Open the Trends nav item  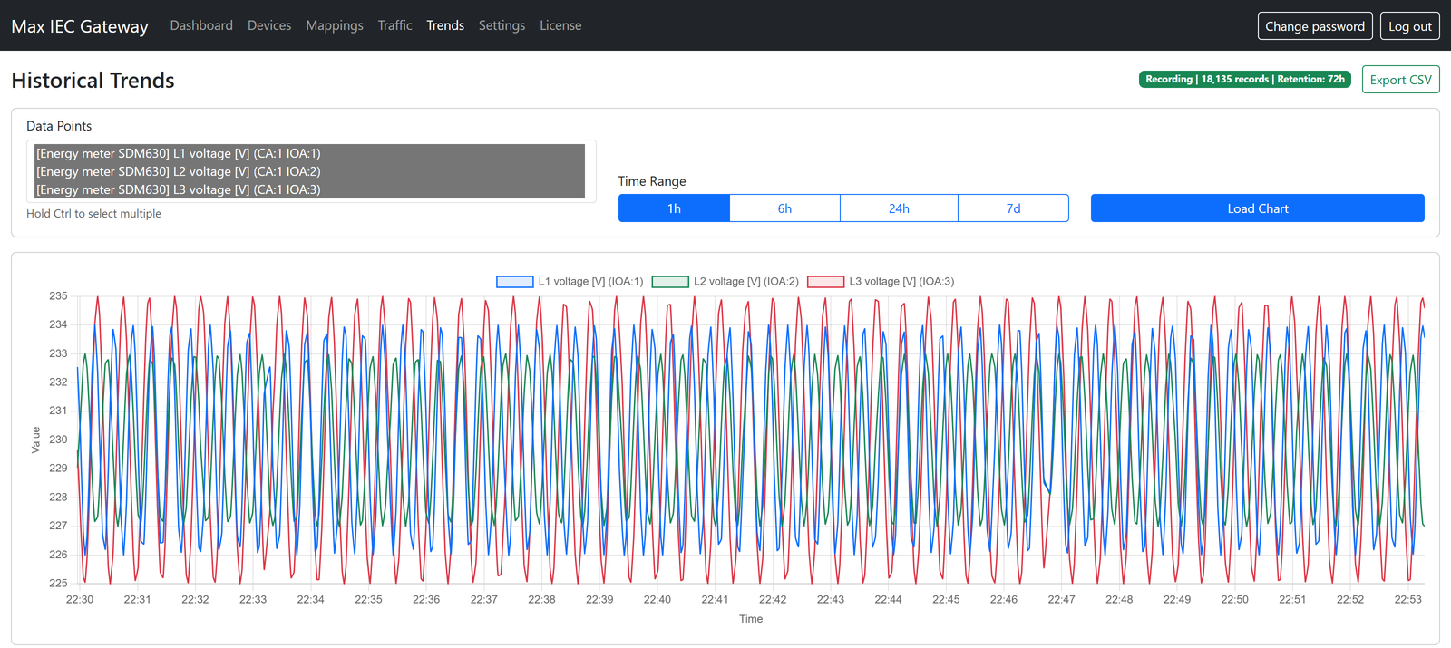445,25
